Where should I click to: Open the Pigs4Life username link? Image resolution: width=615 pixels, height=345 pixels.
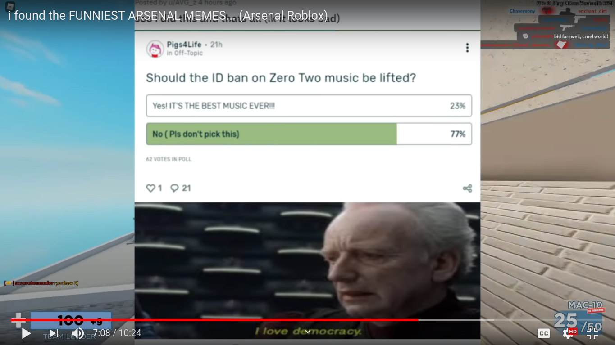[x=184, y=45]
